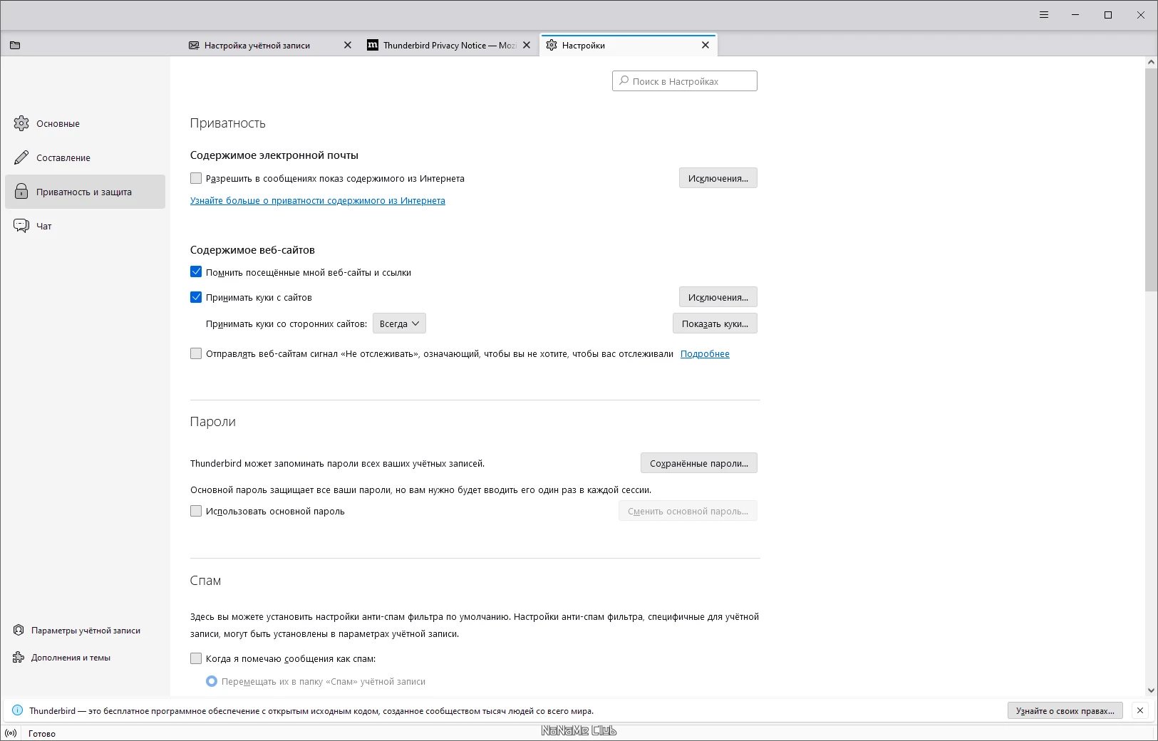Focus the Поиск в Настройках search field
Viewport: 1158px width, 741px height.
[x=685, y=81]
